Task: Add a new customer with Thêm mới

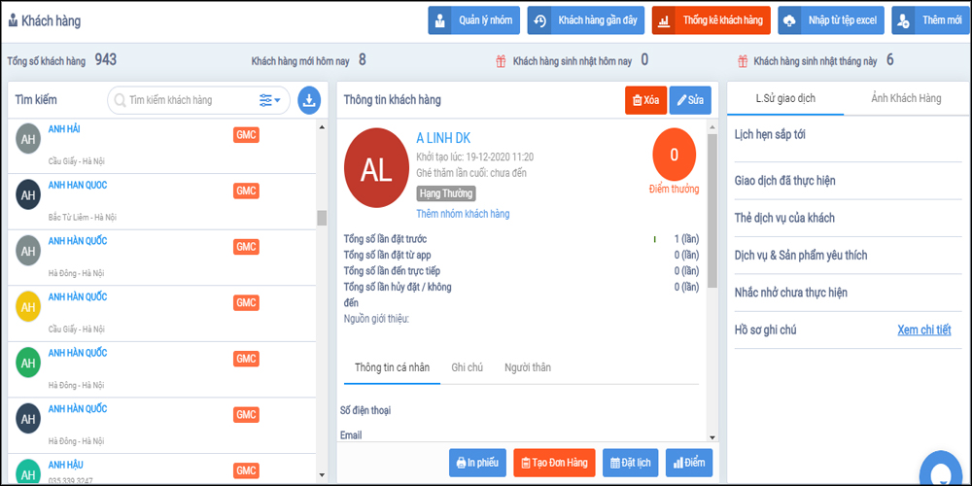Action: tap(932, 20)
